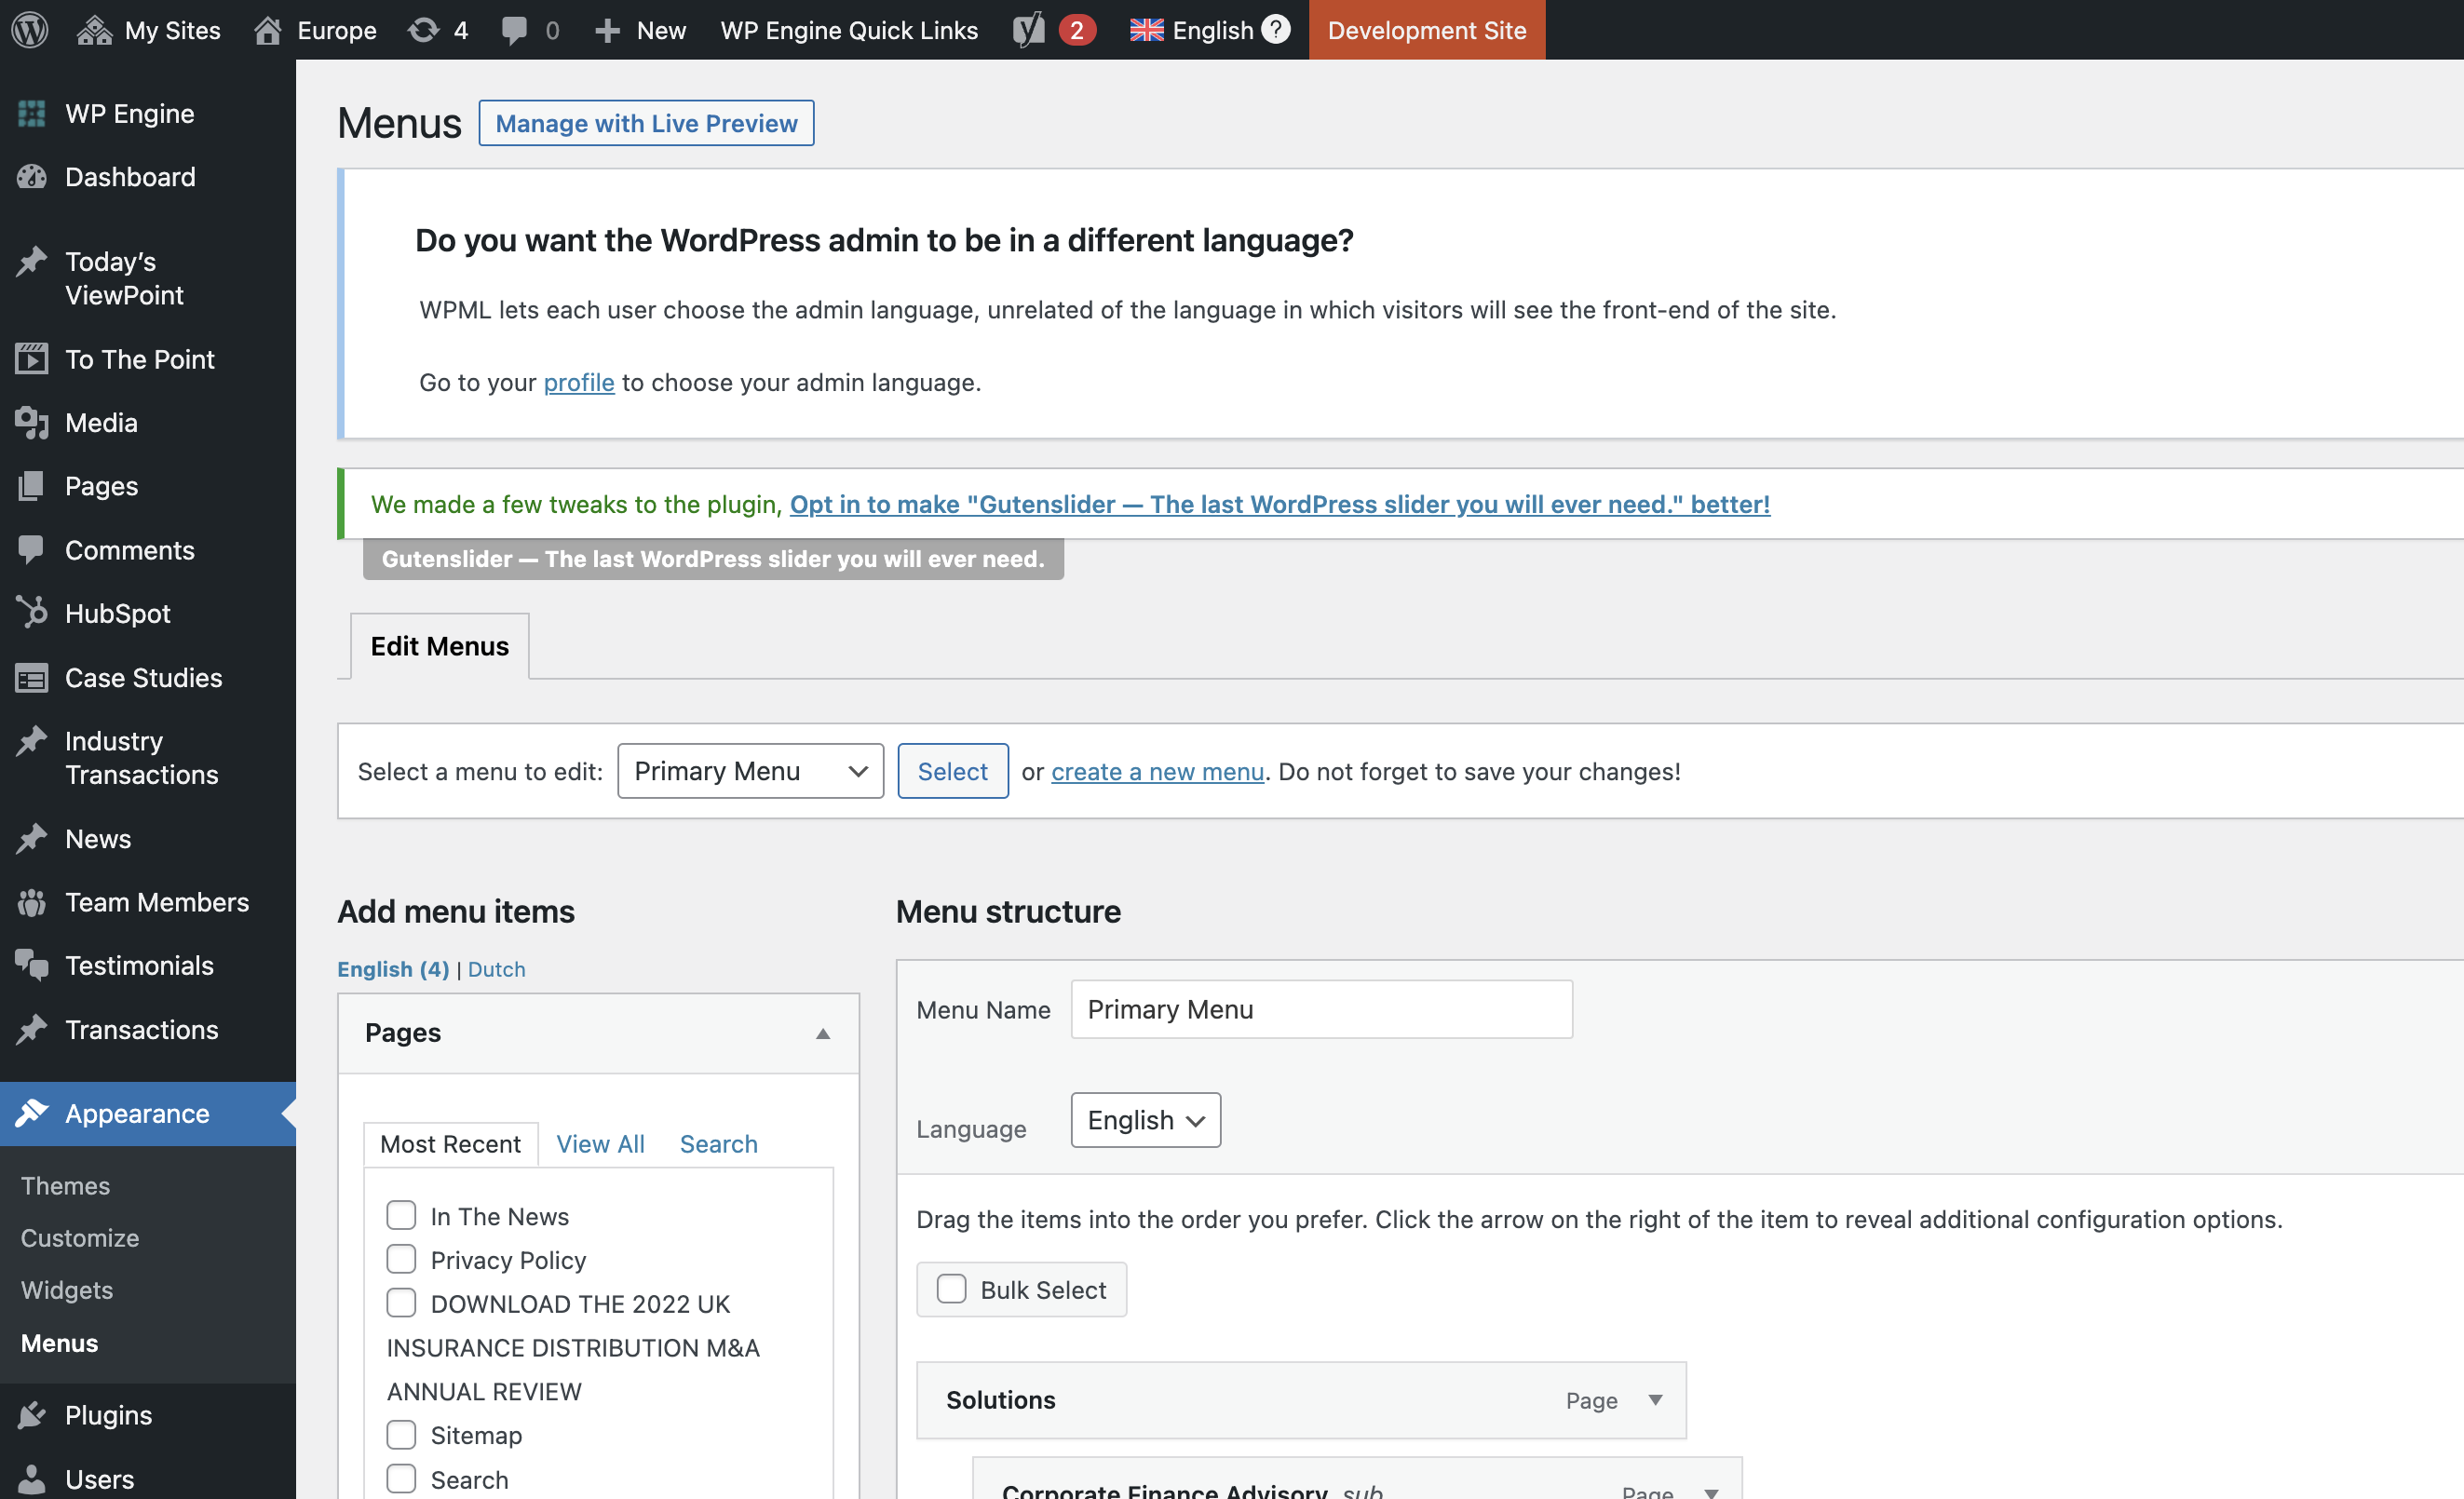Check the Privacy Policy page checkbox
This screenshot has height=1499, width=2464.
401,1259
